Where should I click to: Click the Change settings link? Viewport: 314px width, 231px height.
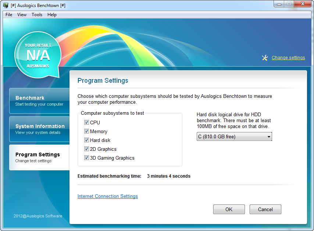click(x=288, y=58)
